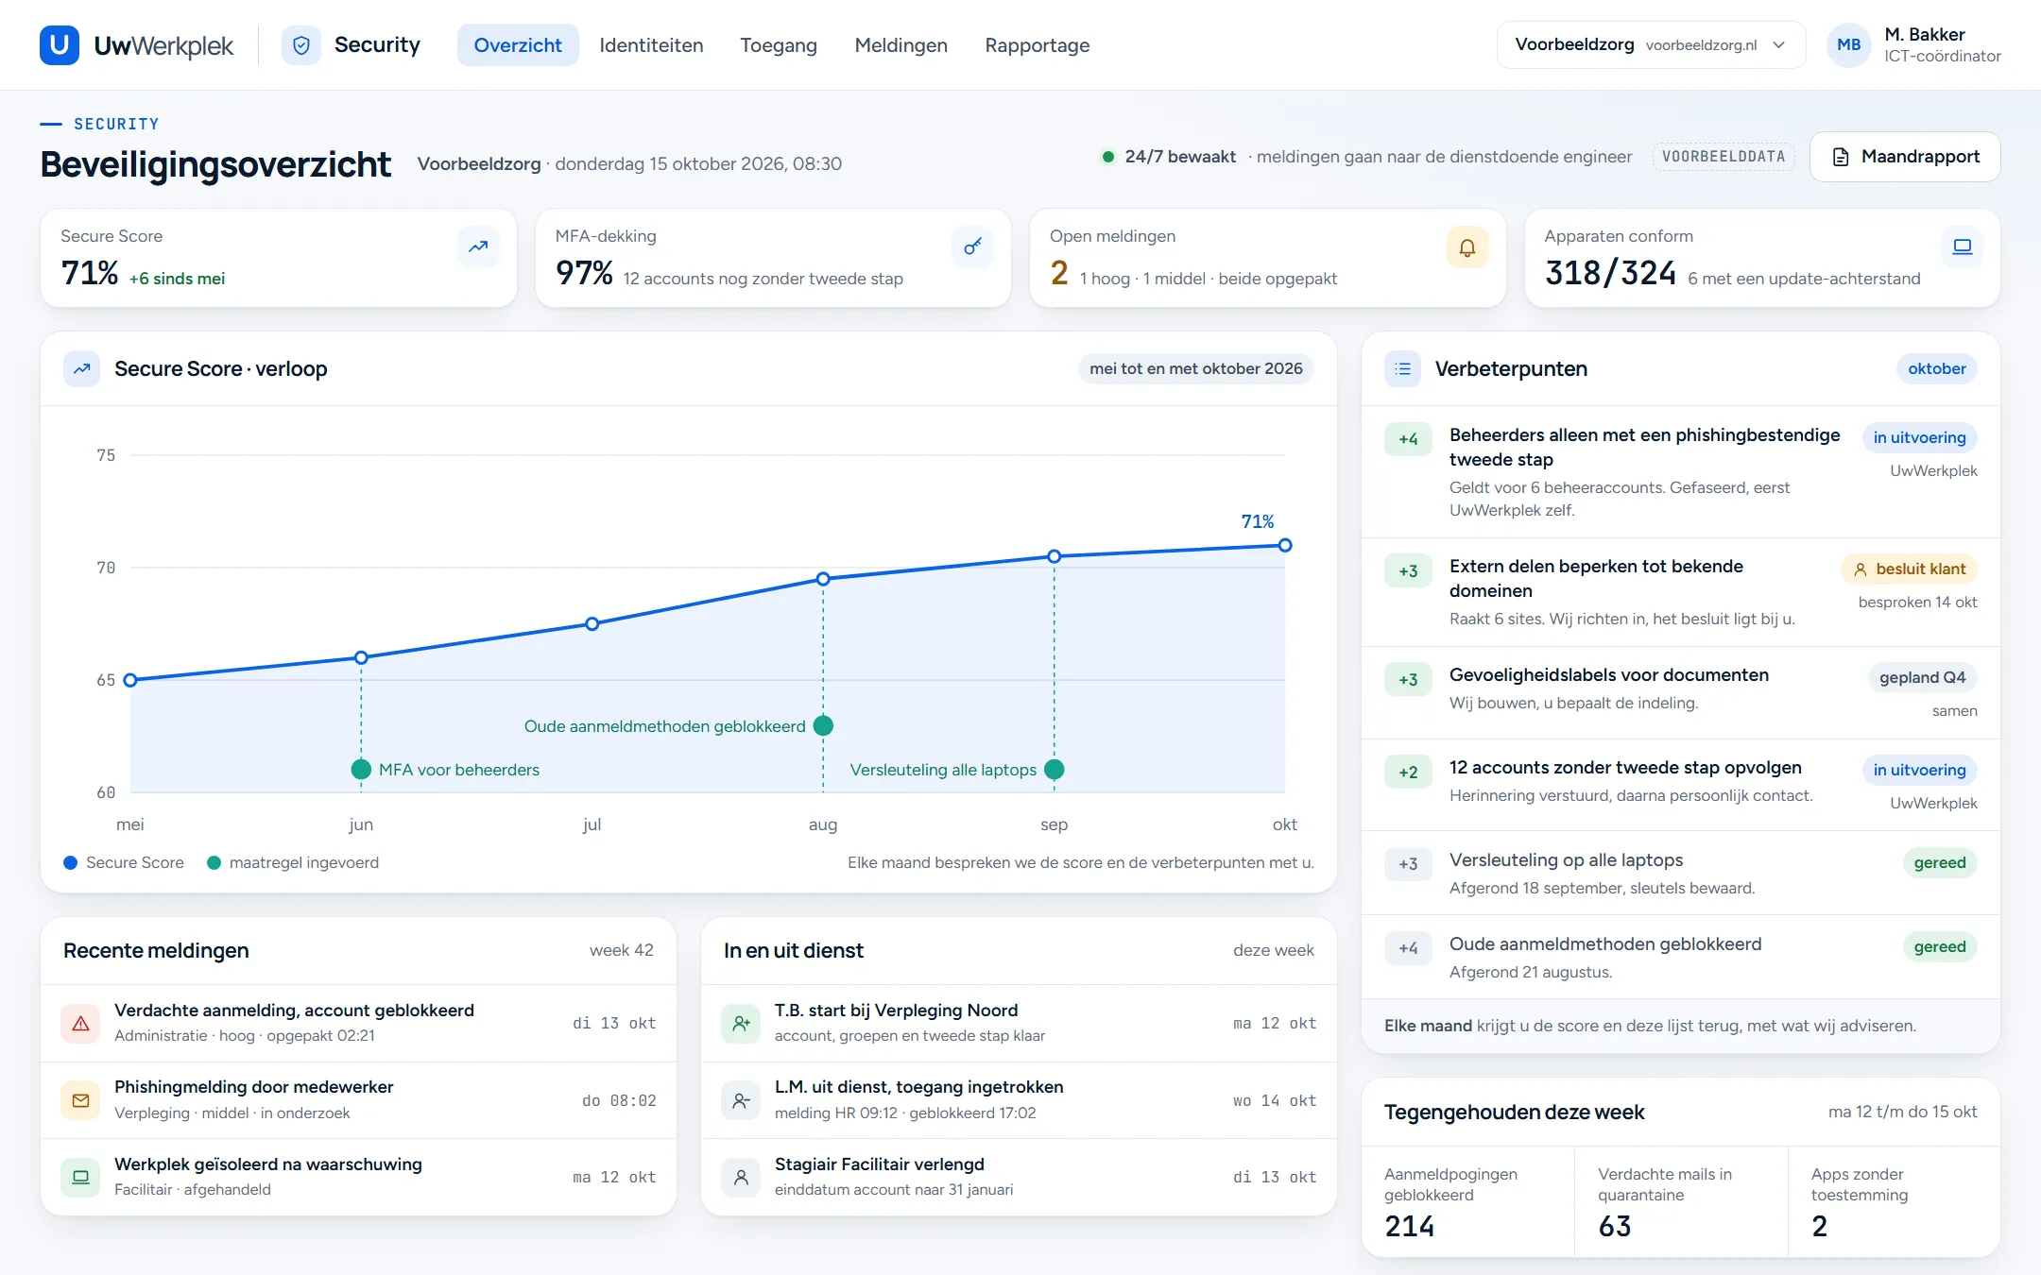Click the okt data point at 71%
The height and width of the screenshot is (1275, 2041).
tap(1285, 545)
